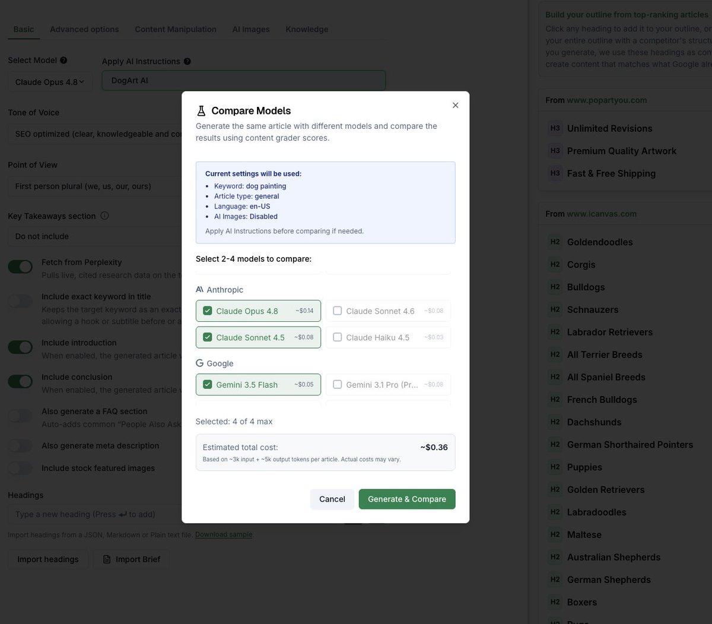Open the Content Manipulation tab
Viewport: 712px width, 624px height.
click(176, 29)
